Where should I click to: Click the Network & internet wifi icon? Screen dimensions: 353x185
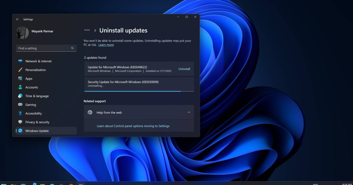[x=20, y=61]
